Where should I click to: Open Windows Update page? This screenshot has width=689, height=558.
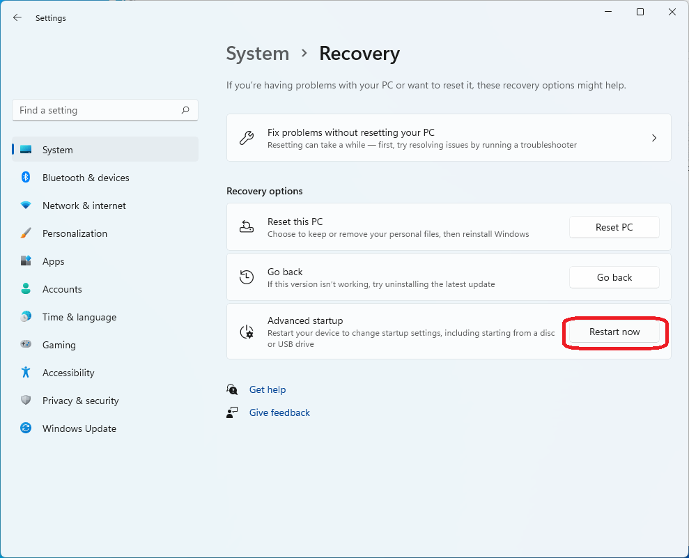click(x=105, y=428)
